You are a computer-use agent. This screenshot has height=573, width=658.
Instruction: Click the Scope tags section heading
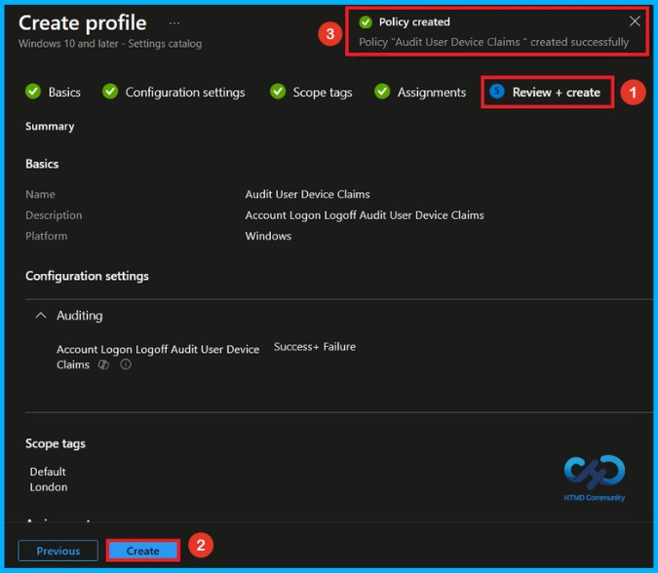pos(56,443)
